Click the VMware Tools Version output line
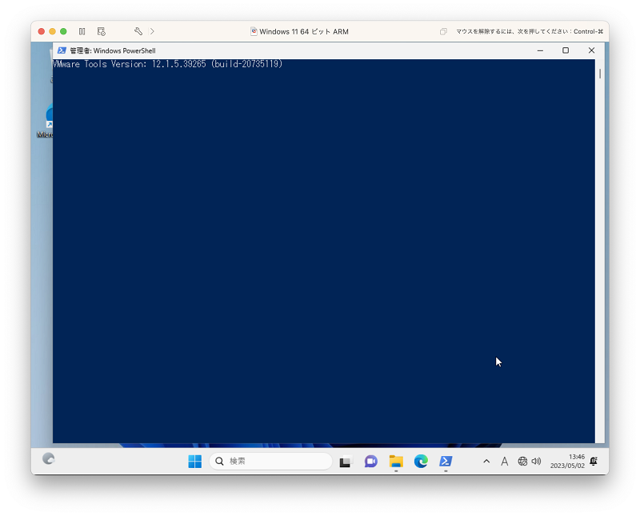Image resolution: width=640 pixels, height=516 pixels. coord(167,64)
